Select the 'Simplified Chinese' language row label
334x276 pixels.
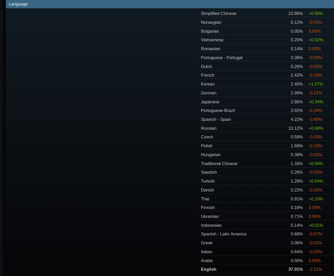[x=218, y=13]
